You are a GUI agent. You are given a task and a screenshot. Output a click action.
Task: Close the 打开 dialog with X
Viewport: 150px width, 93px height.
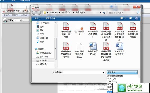(137, 7)
